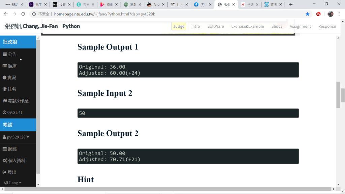View site security info icon
The width and height of the screenshot is (345, 194).
point(34,14)
